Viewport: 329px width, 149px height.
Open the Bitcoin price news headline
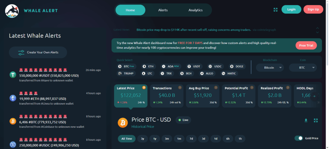pyautogui.click(x=194, y=30)
